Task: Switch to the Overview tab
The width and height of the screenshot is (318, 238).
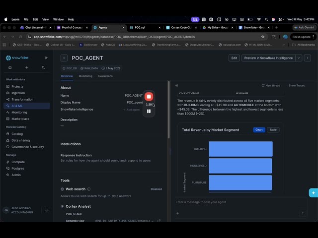Action: point(67,76)
